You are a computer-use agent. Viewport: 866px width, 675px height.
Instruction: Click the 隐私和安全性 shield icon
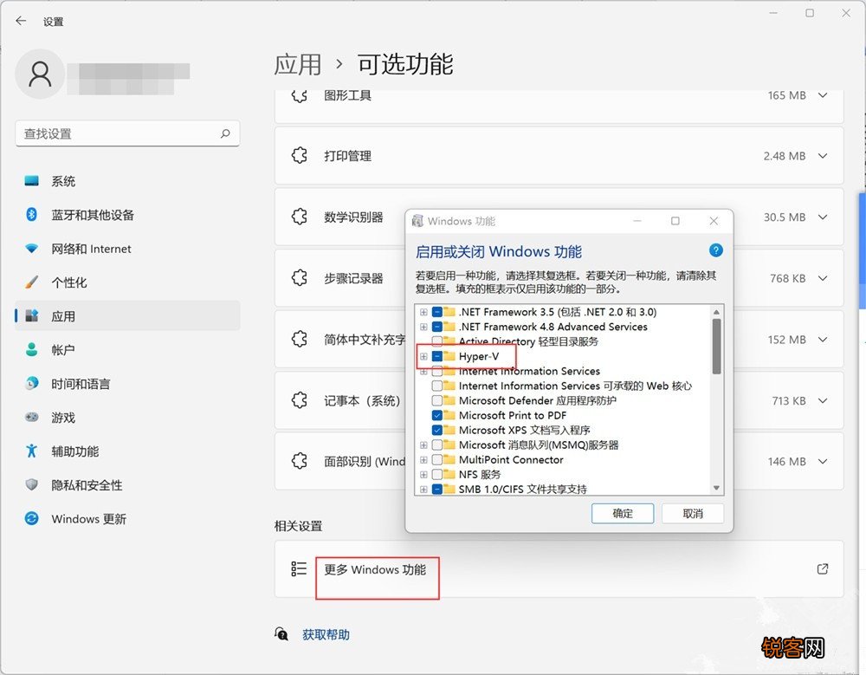click(x=32, y=485)
